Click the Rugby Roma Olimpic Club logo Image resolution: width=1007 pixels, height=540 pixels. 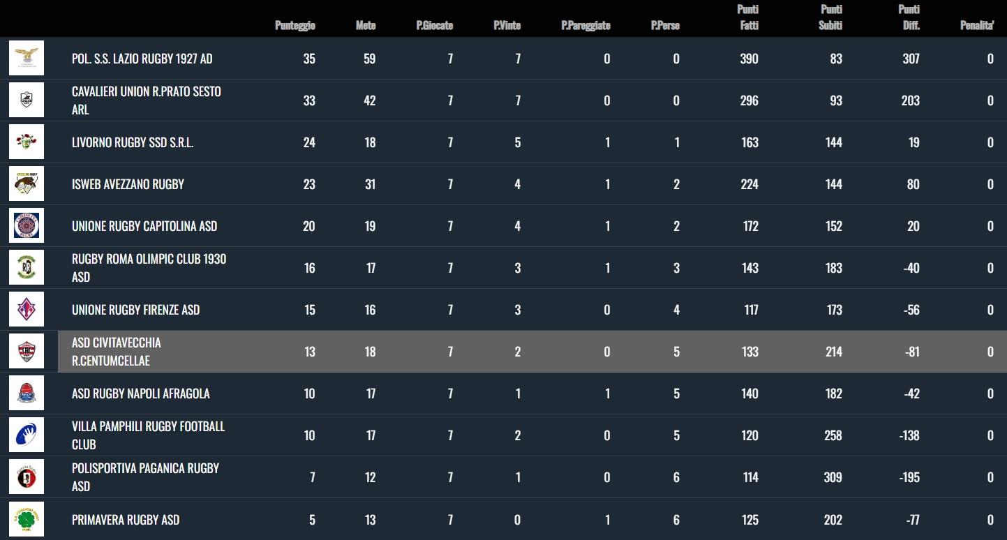coord(27,268)
